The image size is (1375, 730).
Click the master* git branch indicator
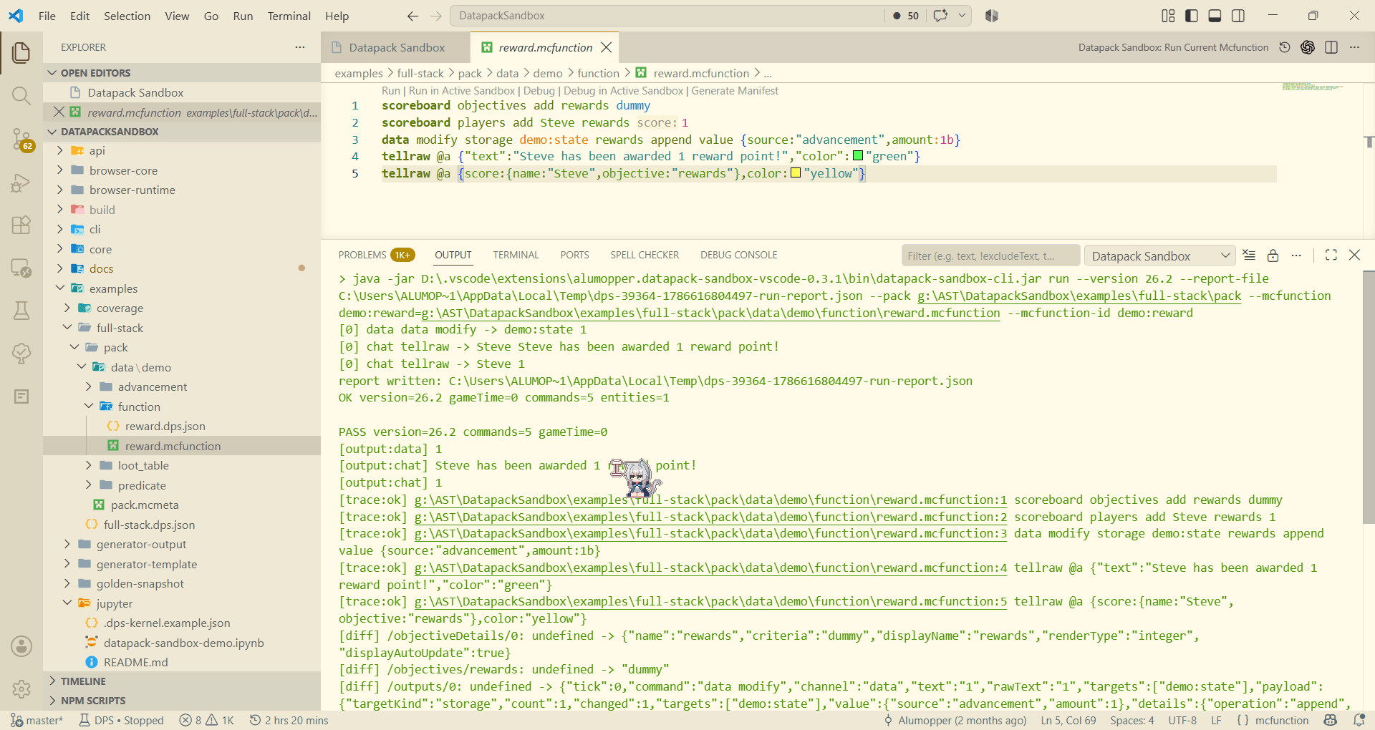click(38, 720)
